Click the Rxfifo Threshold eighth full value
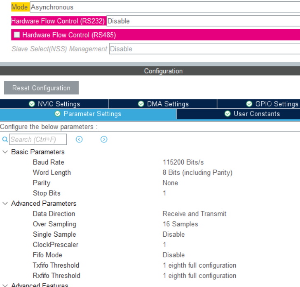Screen dimensions: 300x287 tap(199, 276)
